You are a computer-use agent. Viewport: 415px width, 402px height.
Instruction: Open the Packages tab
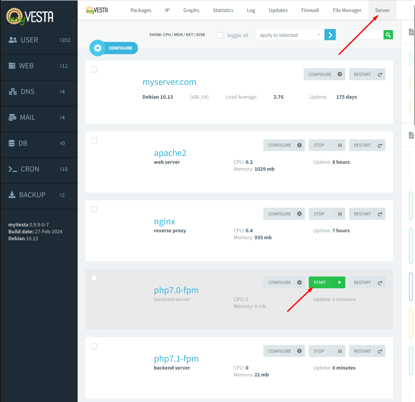pyautogui.click(x=141, y=10)
